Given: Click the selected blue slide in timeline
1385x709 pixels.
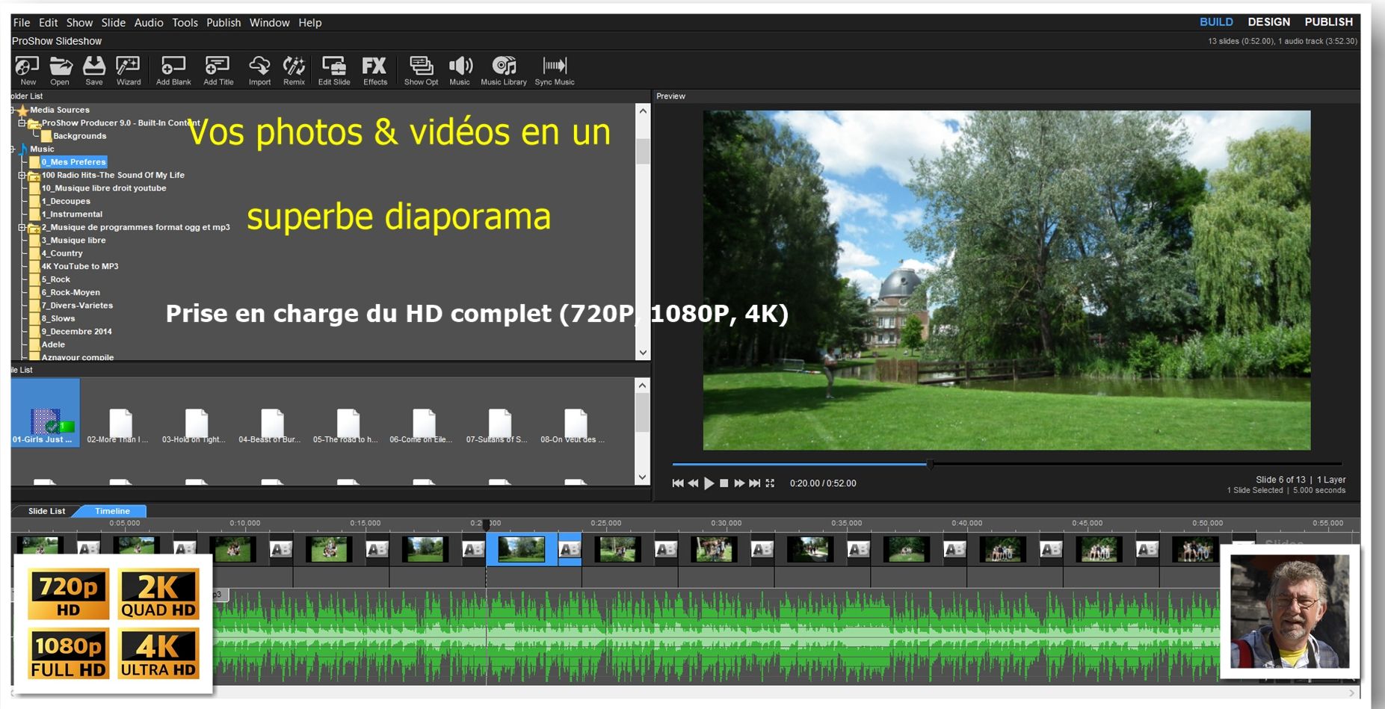Looking at the screenshot, I should 522,549.
